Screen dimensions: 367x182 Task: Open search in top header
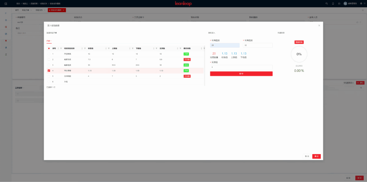click(x=327, y=4)
